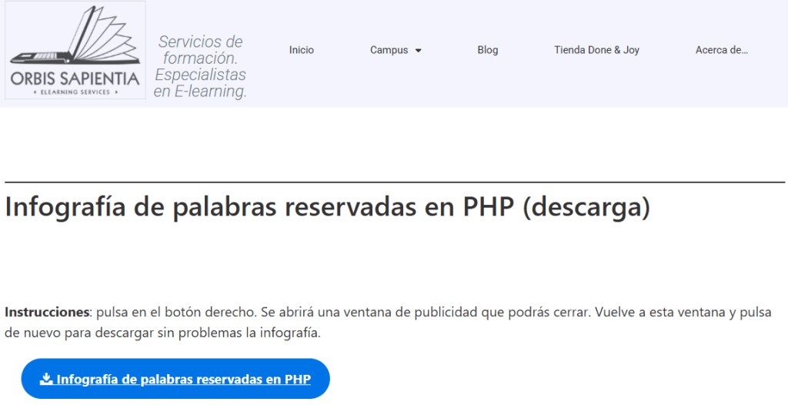
Task: Click the download arrow icon in blue button
Action: [x=46, y=379]
